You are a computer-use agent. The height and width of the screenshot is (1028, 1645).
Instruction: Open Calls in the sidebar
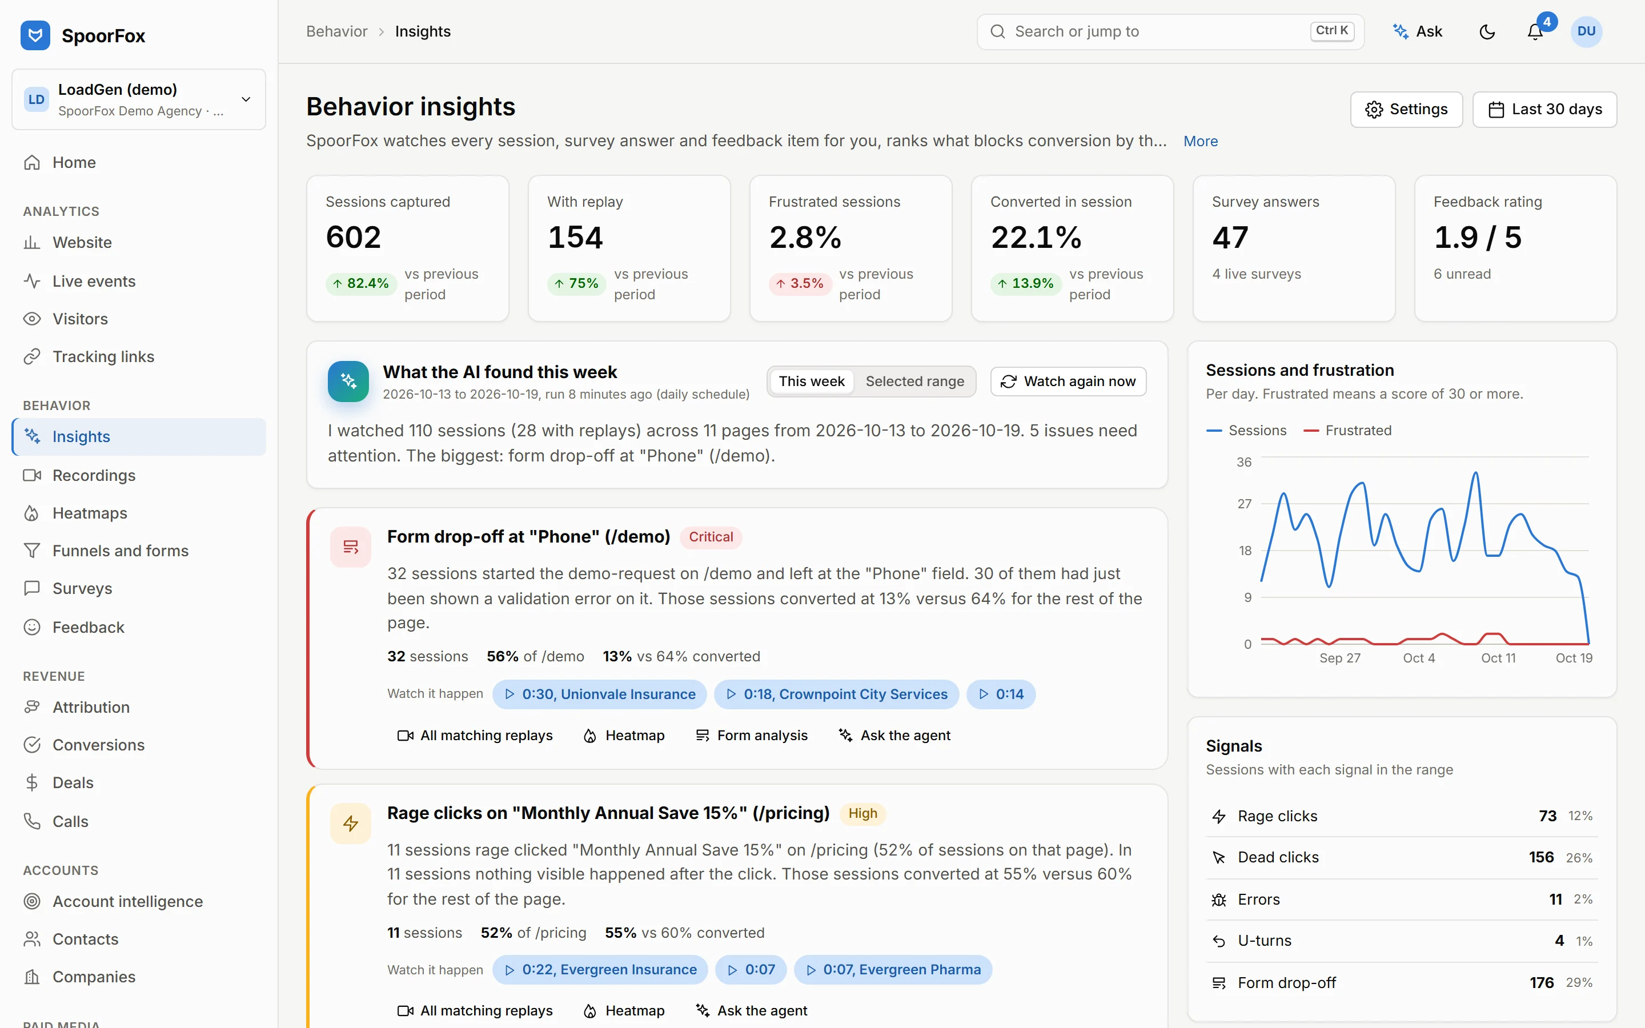pos(139,821)
